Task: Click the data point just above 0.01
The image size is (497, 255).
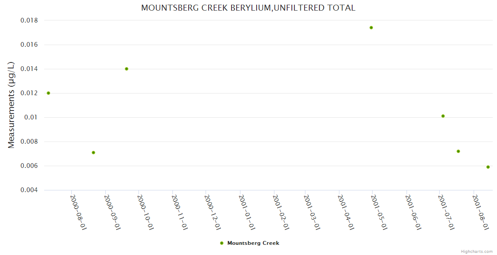Action: [443, 116]
